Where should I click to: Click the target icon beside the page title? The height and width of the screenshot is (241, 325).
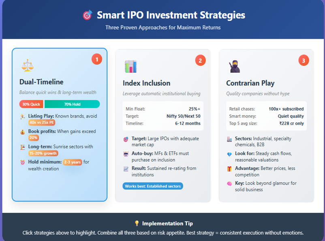(87, 15)
